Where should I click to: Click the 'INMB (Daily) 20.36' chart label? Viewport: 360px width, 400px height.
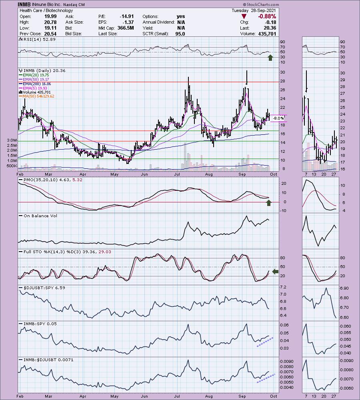(x=44, y=70)
